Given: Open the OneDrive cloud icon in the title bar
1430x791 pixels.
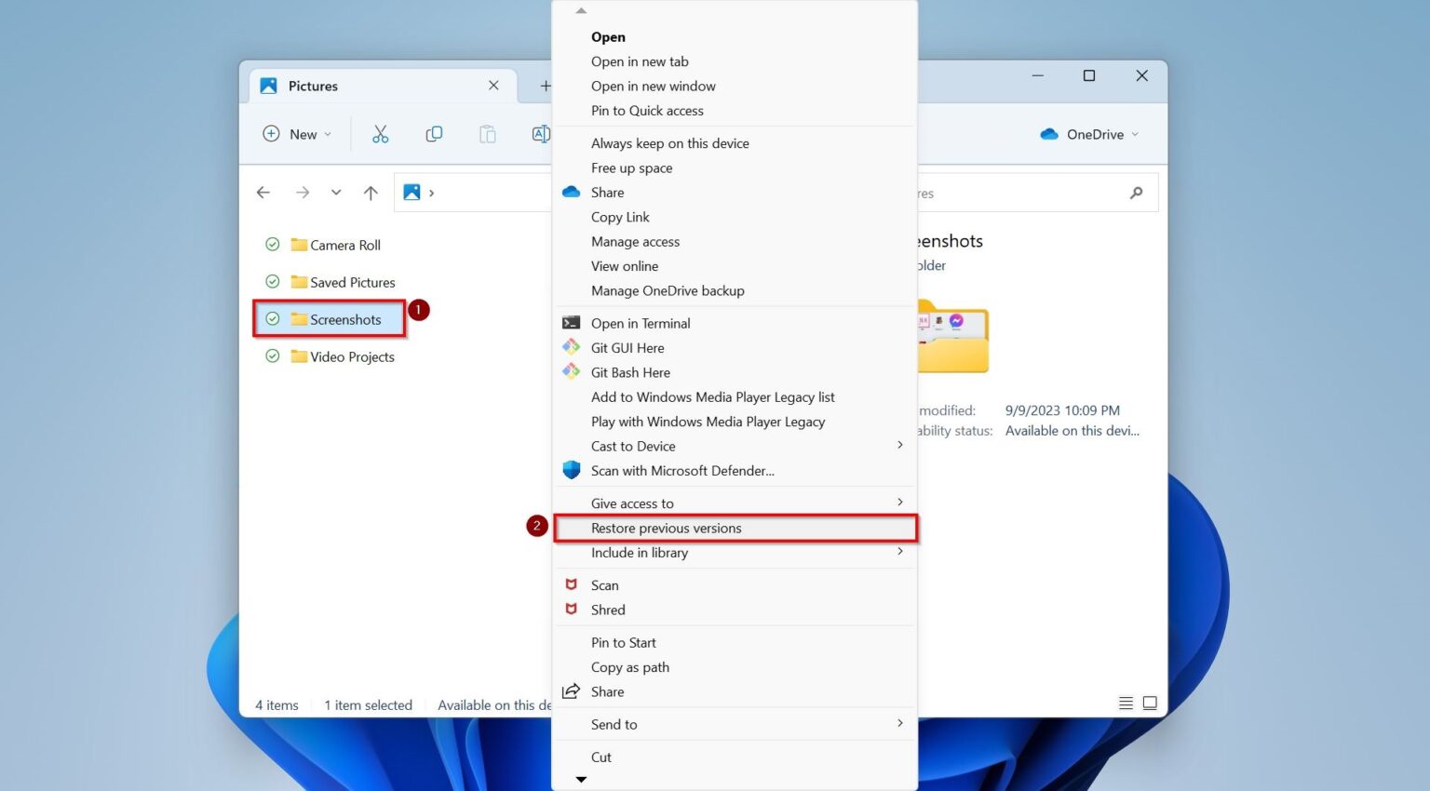Looking at the screenshot, I should [1051, 134].
